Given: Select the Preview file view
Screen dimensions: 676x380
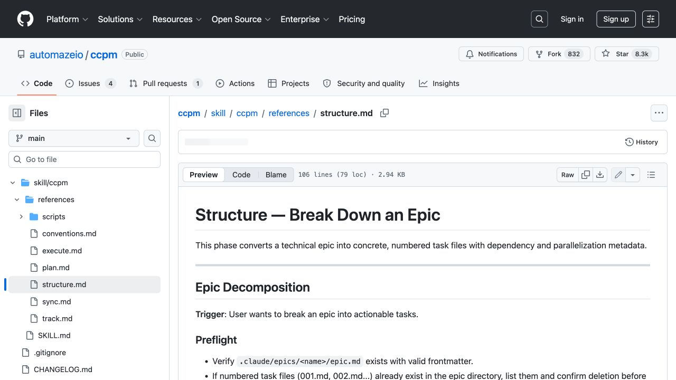Looking at the screenshot, I should (203, 175).
